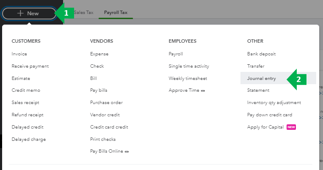Create a new Expense

(x=99, y=54)
